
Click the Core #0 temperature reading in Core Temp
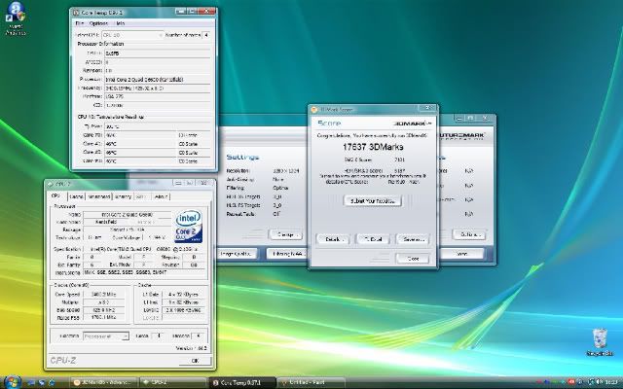coord(140,135)
